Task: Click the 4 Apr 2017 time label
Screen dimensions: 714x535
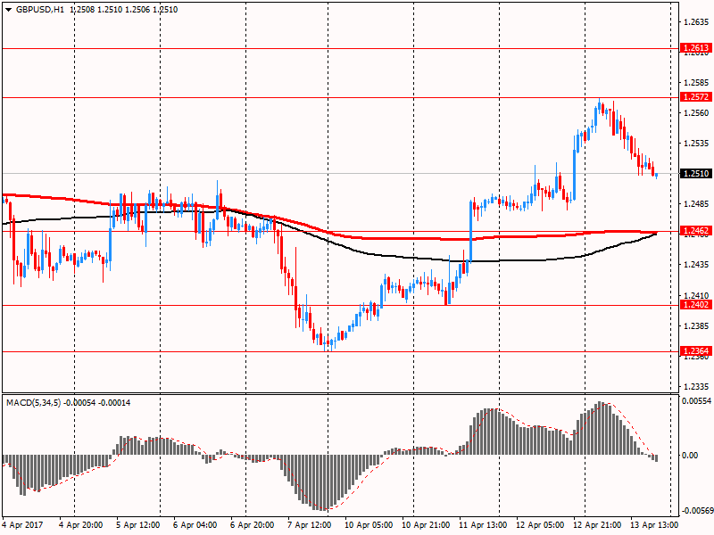Action: (x=23, y=525)
